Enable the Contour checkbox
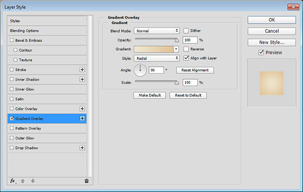 (16, 50)
